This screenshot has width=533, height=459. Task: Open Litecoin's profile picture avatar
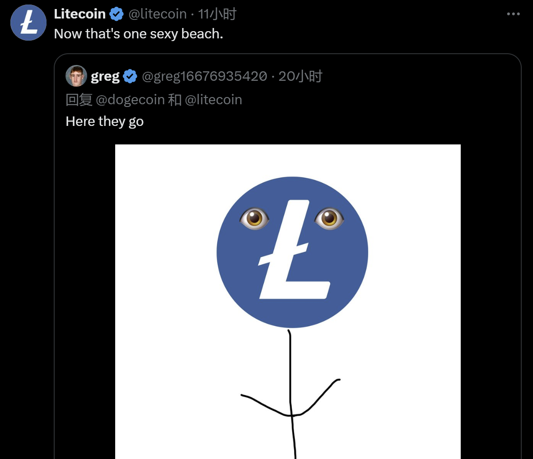[x=28, y=23]
